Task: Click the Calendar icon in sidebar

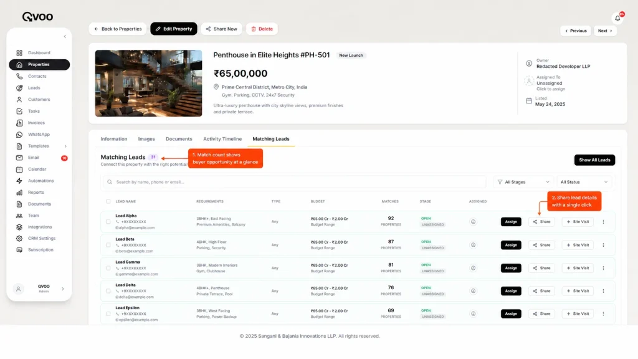Action: pyautogui.click(x=19, y=170)
